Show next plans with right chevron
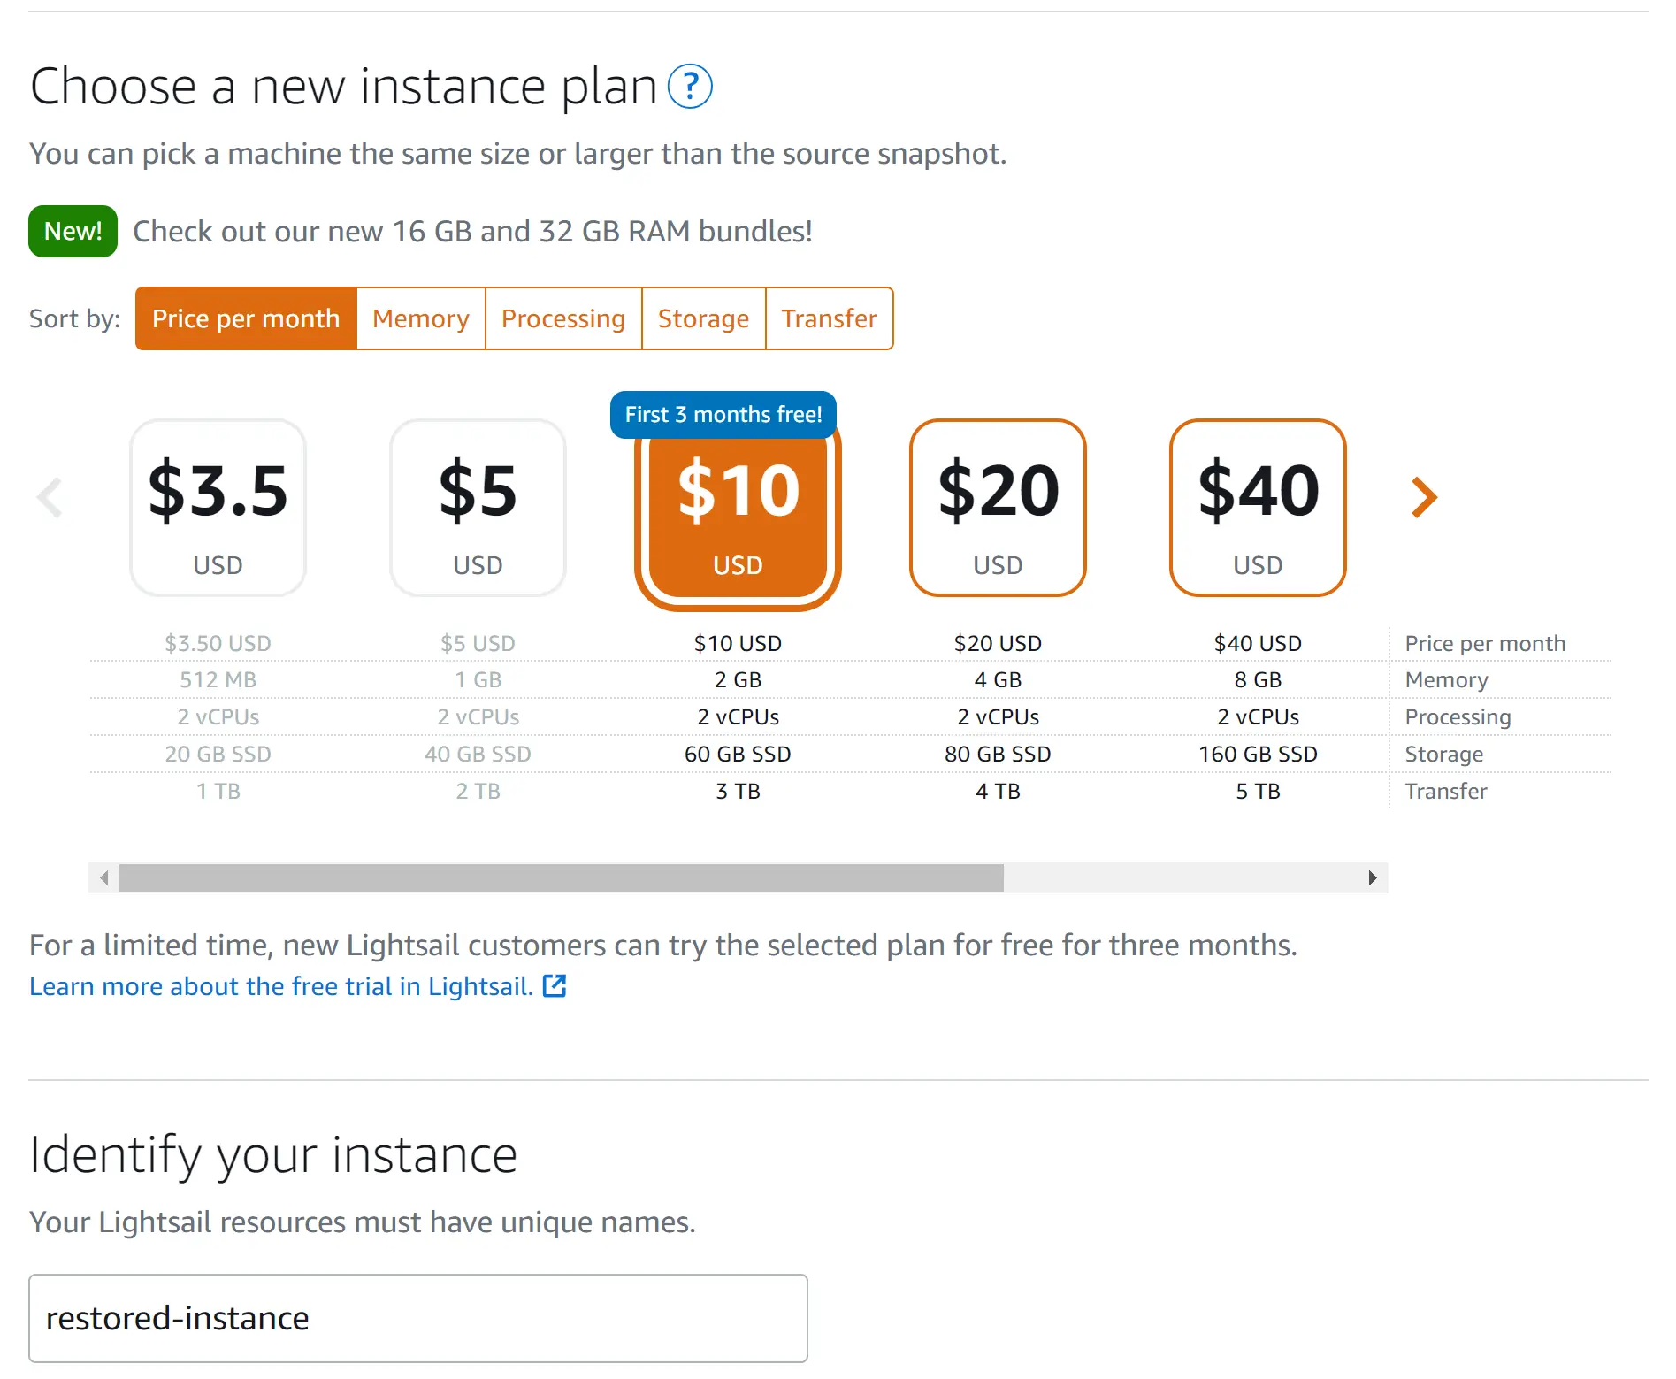This screenshot has width=1676, height=1379. 1424,497
